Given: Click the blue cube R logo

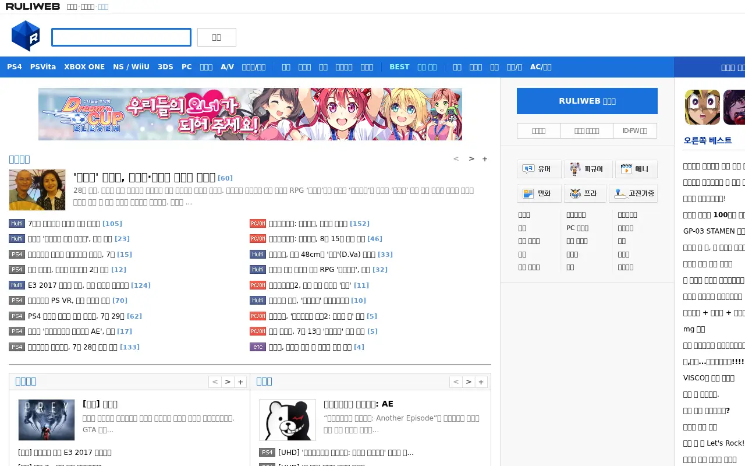Looking at the screenshot, I should [26, 36].
